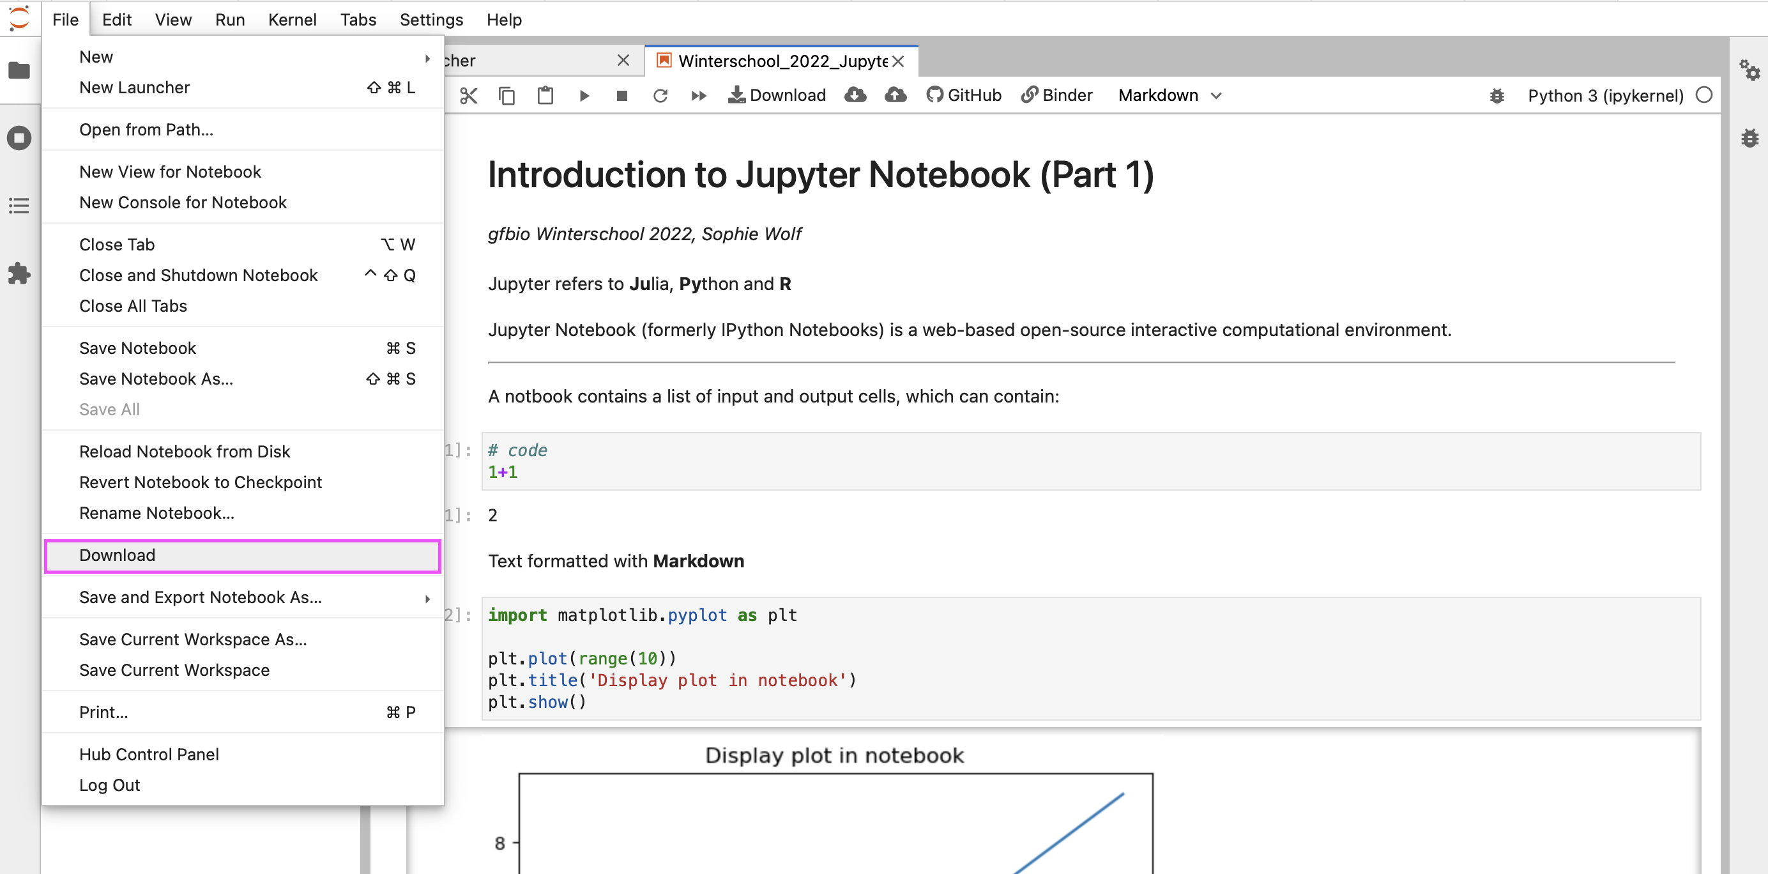1768x874 pixels.
Task: Choose Save Current Workspace As...
Action: 243,639
